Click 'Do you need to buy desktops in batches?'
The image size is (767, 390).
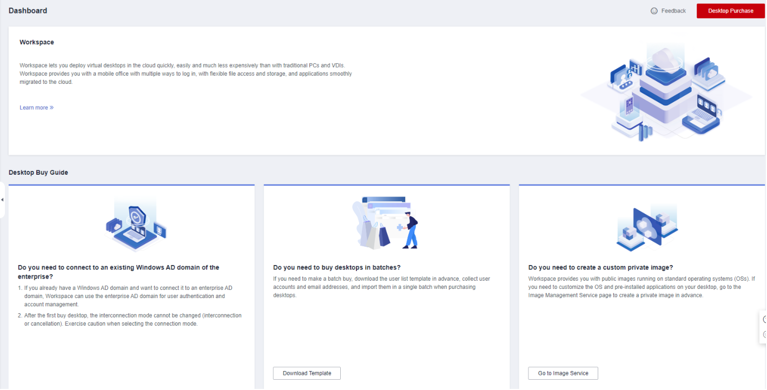click(x=336, y=268)
